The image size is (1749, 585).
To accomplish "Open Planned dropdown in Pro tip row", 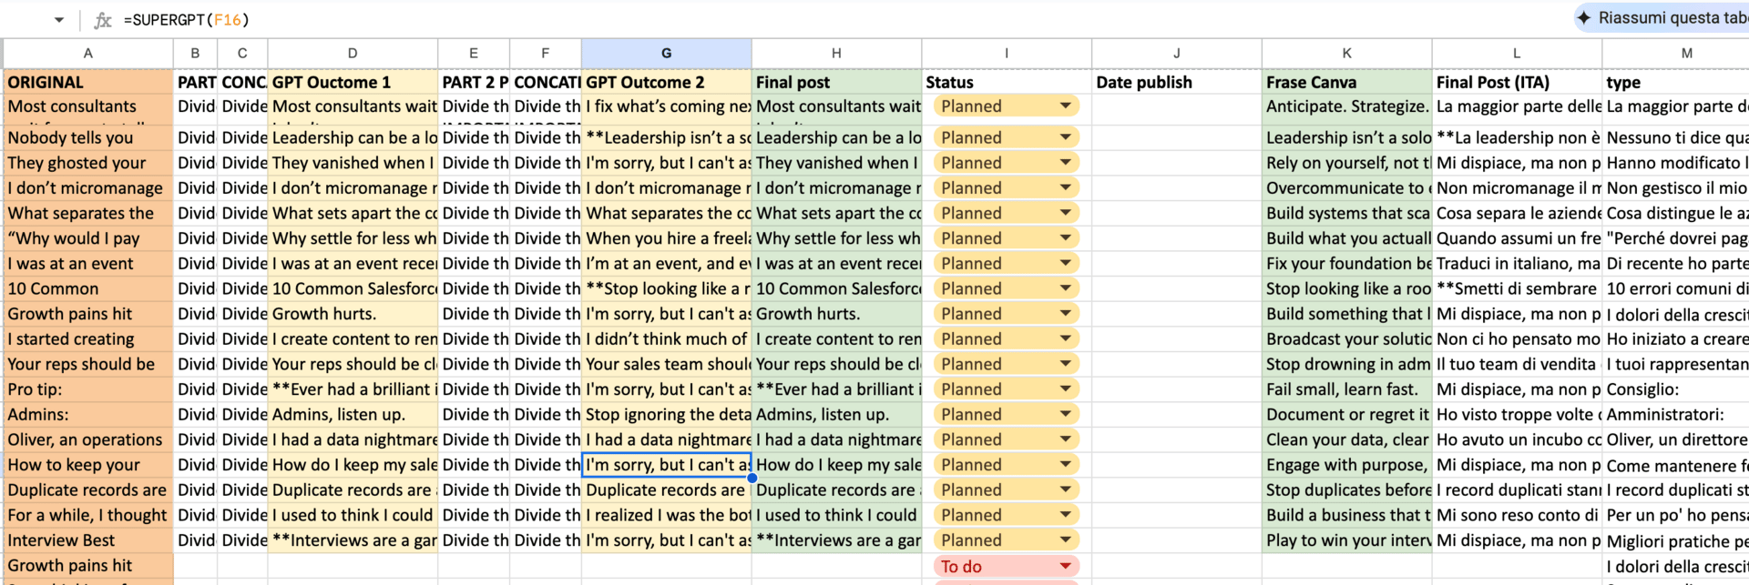I will tap(1065, 389).
